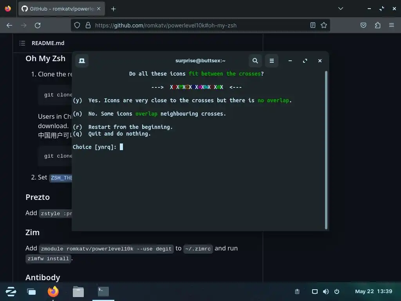Viewport: 401px width, 301px height.
Task: Open the volume tray icon
Action: pos(326,292)
